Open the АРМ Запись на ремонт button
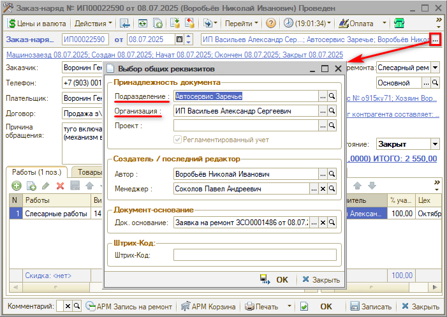Image resolution: width=447 pixels, height=317 pixels. pyautogui.click(x=129, y=306)
